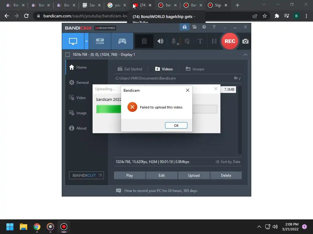Open Sort by Date option
Viewport: 313px width, 234px height.
228,162
